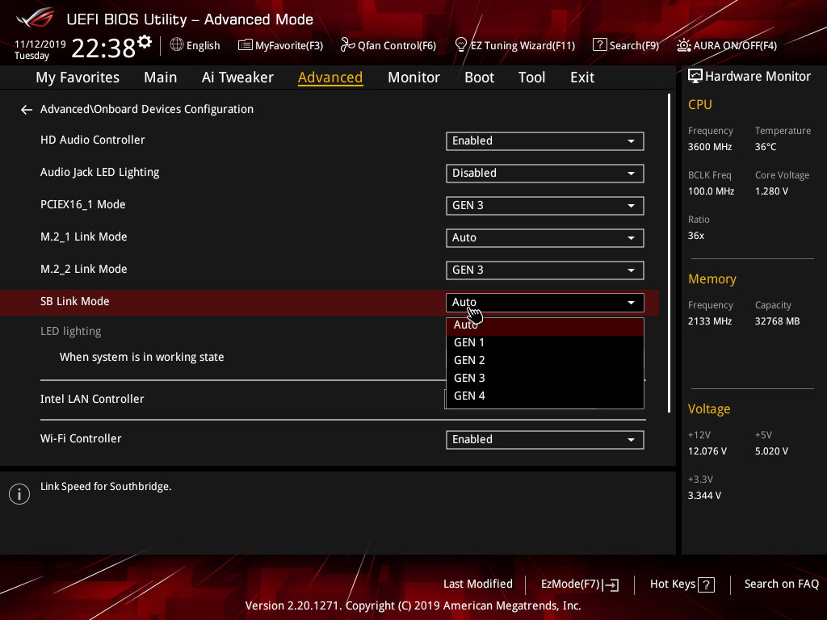Choose GEN 1 link speed option
This screenshot has height=620, width=827.
(545, 342)
